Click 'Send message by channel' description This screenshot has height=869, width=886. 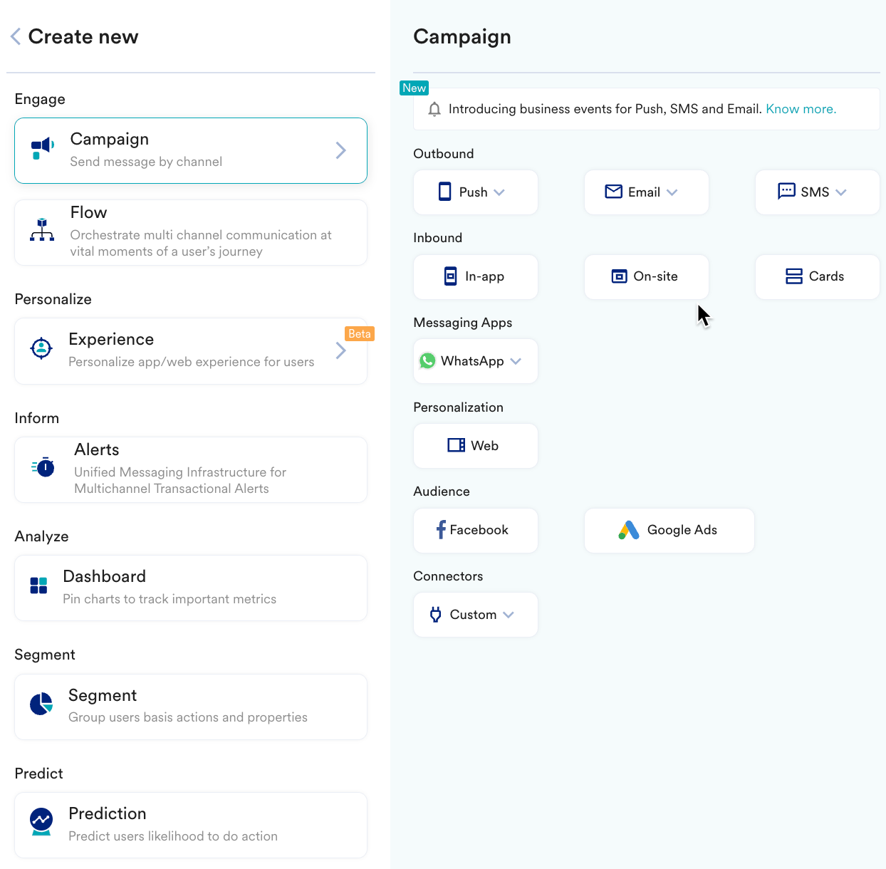146,162
